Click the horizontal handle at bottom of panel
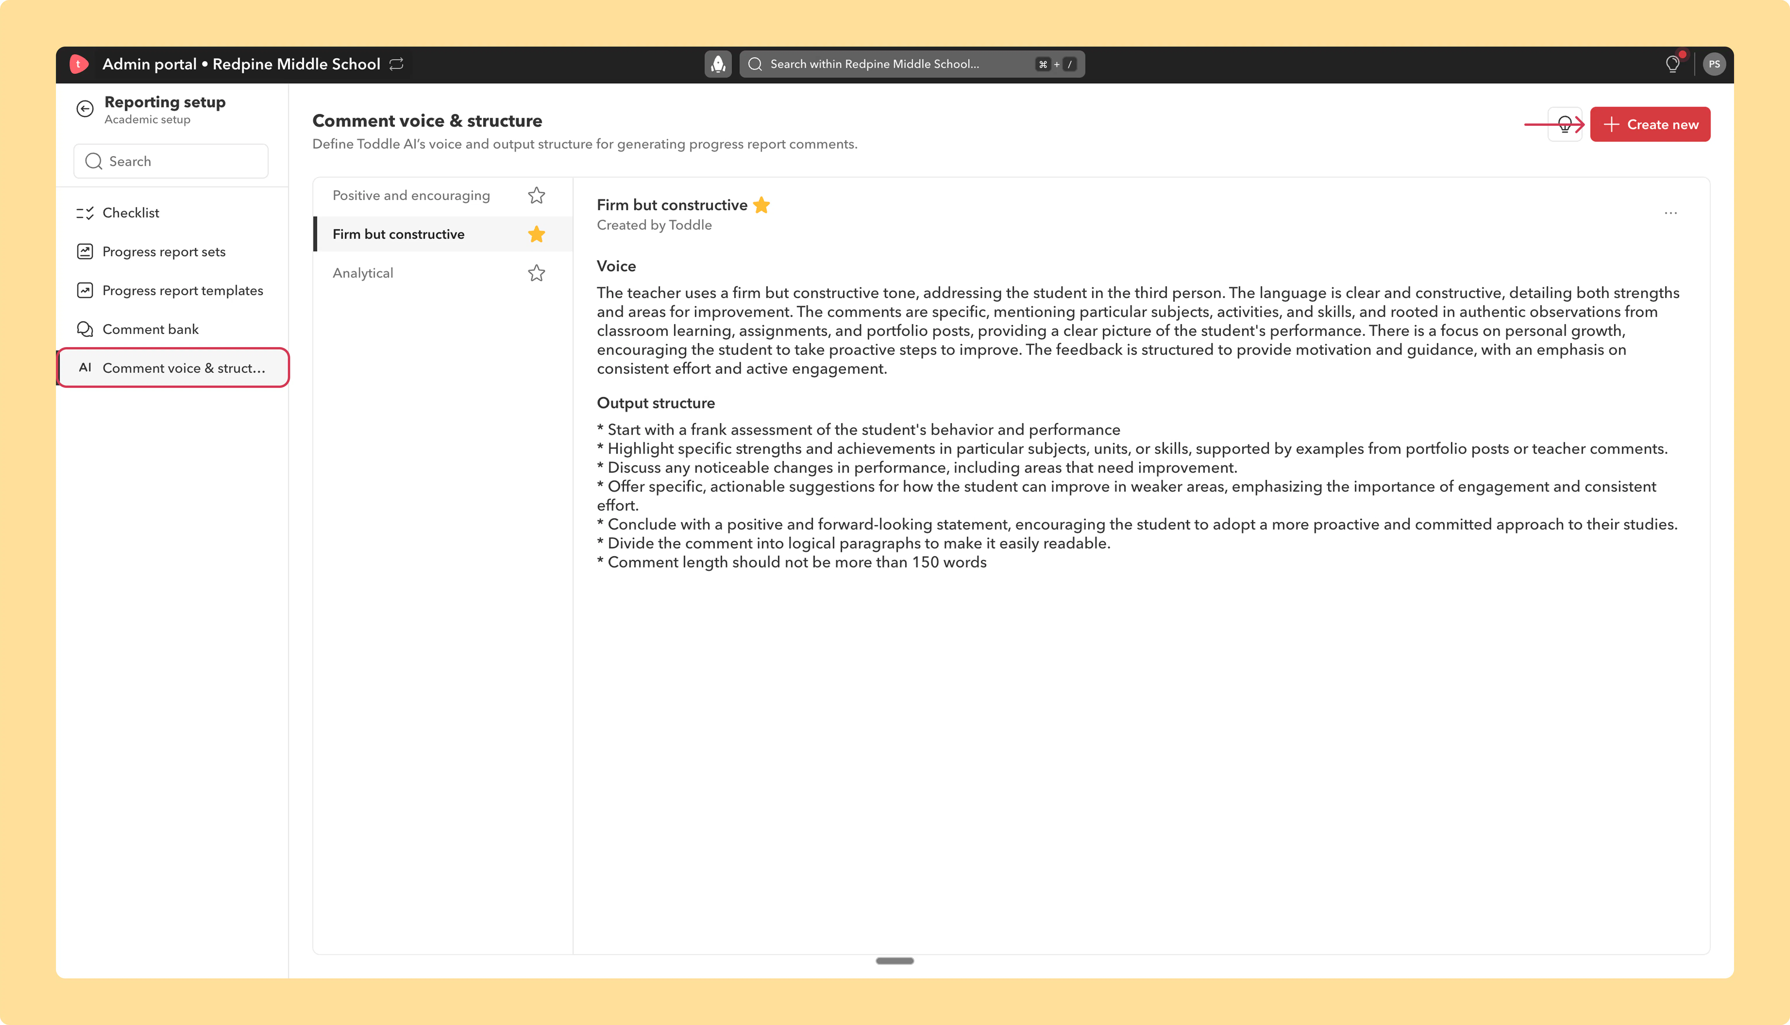 coord(894,961)
